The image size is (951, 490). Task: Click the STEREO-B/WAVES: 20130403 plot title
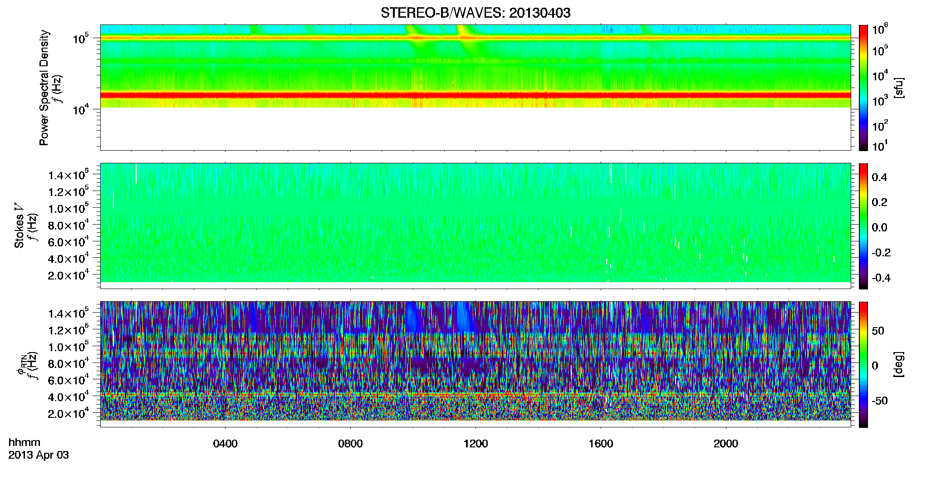click(x=475, y=13)
